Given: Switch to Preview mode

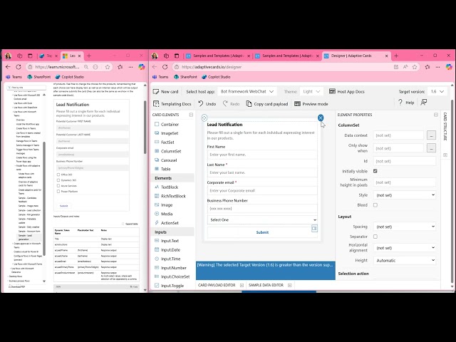Looking at the screenshot, I should pos(311,104).
